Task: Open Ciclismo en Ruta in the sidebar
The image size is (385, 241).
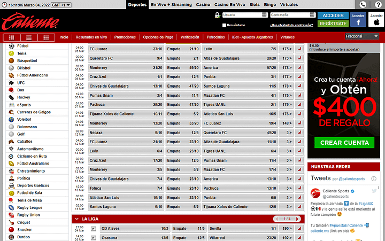Action: pos(37,157)
